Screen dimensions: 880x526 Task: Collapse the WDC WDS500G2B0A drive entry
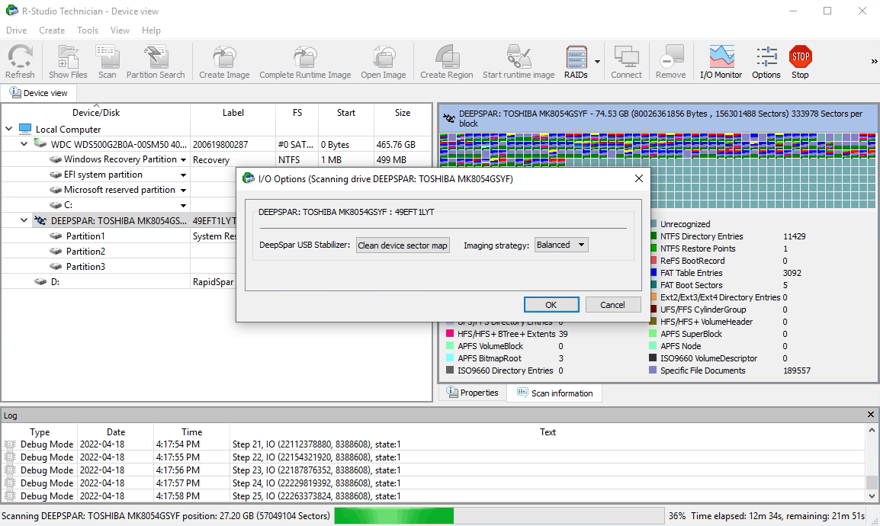pos(23,143)
